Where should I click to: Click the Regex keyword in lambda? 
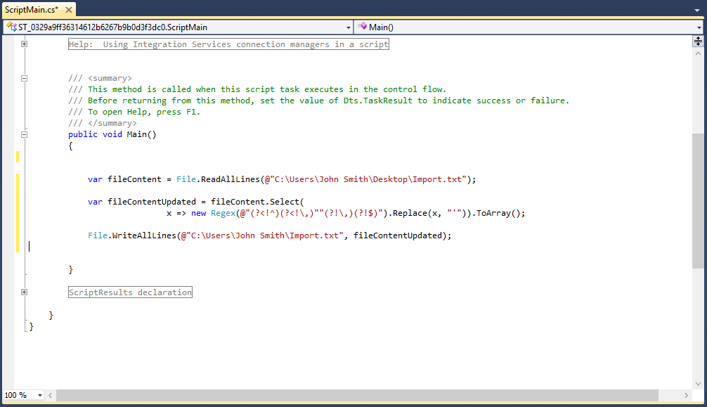[x=223, y=213]
